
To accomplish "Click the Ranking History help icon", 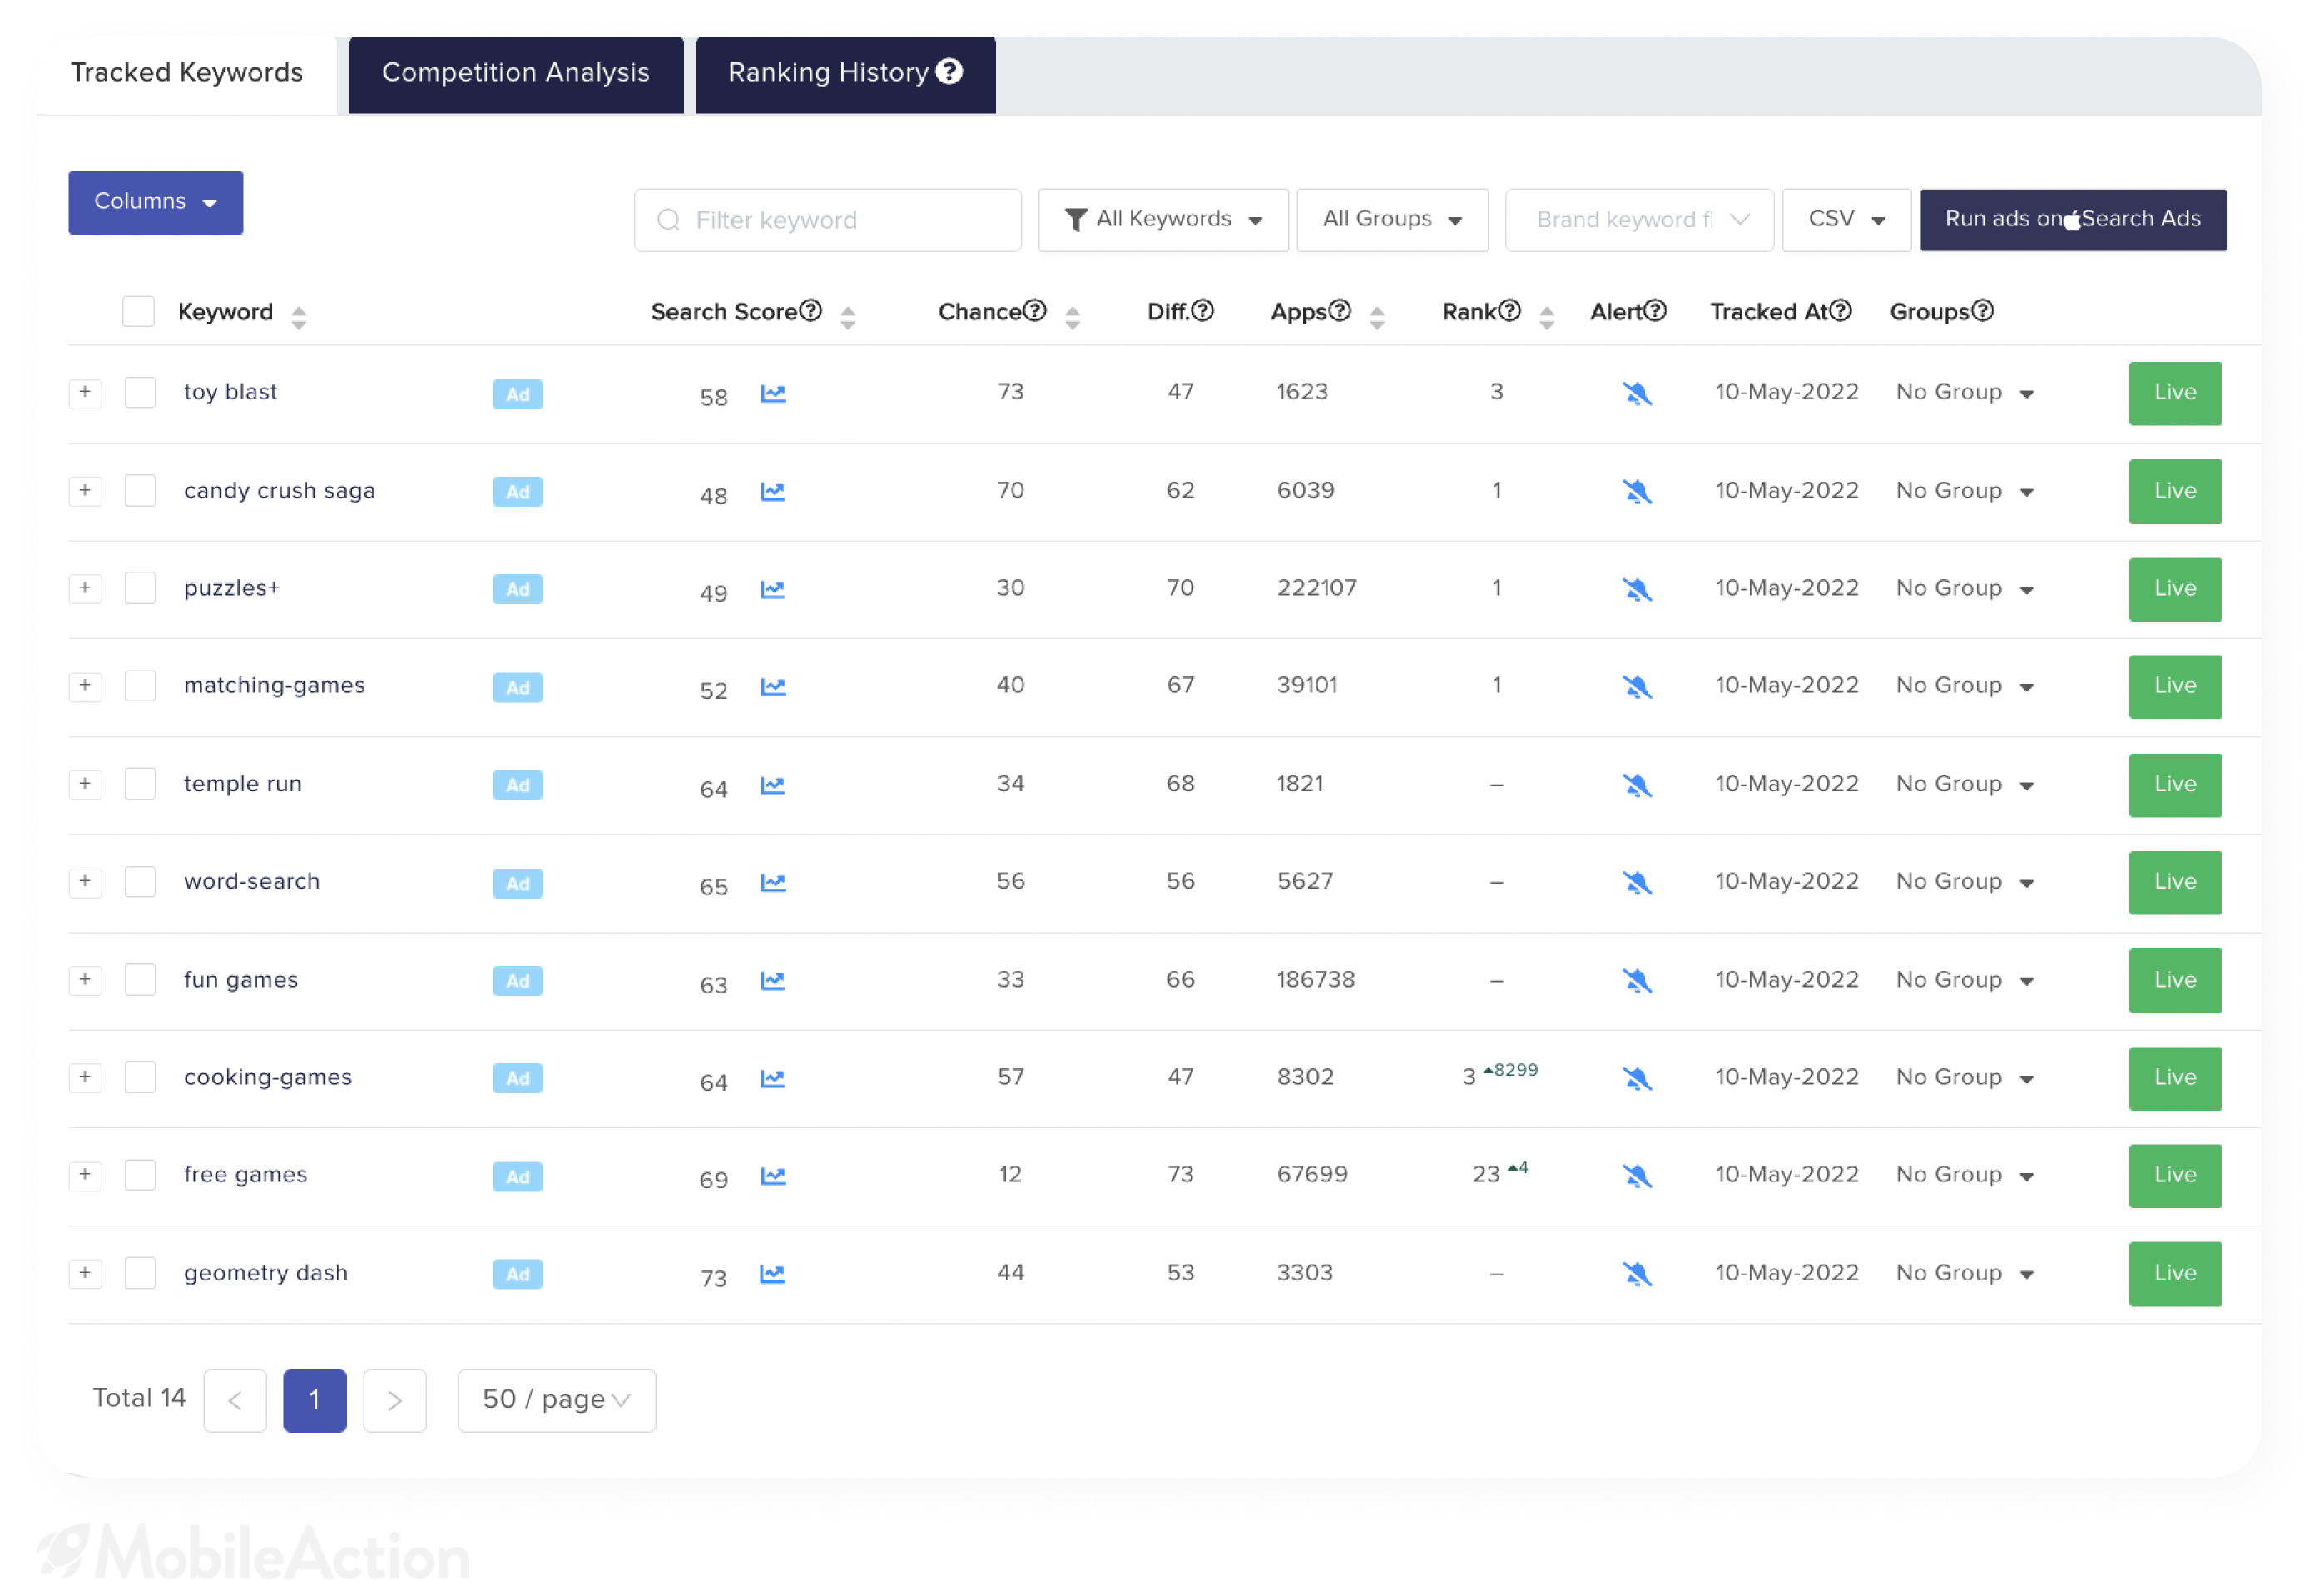I will (x=949, y=72).
